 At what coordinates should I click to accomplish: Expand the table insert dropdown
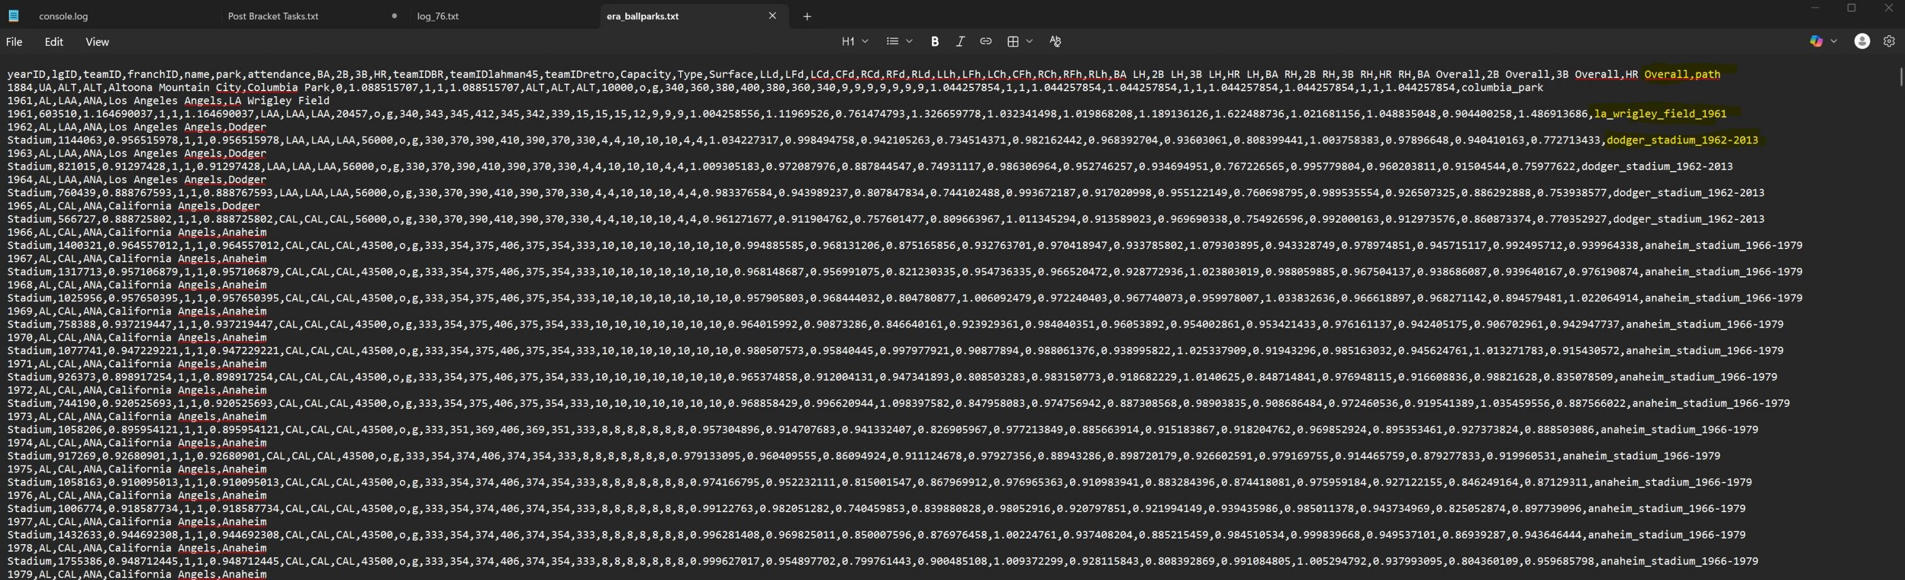(1019, 42)
